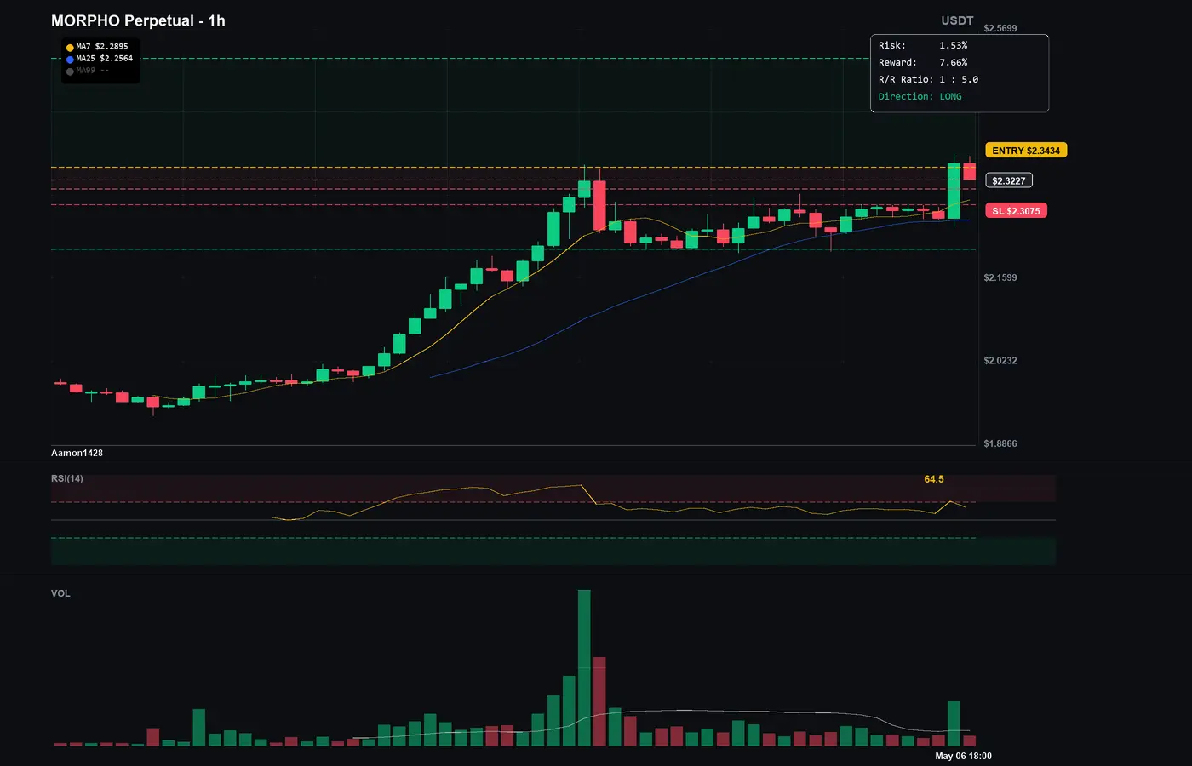The height and width of the screenshot is (766, 1192).
Task: Click the $2.1599 price axis label
Action: (x=1000, y=277)
